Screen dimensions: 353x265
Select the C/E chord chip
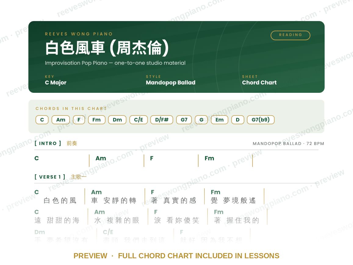pos(139,120)
